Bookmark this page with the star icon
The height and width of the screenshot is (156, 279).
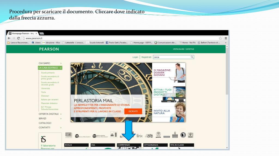coord(220,38)
